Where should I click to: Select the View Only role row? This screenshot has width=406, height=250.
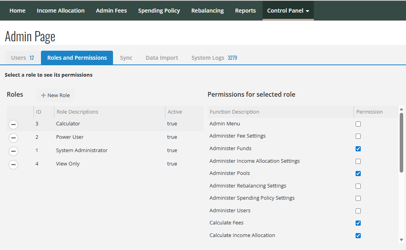(105, 164)
